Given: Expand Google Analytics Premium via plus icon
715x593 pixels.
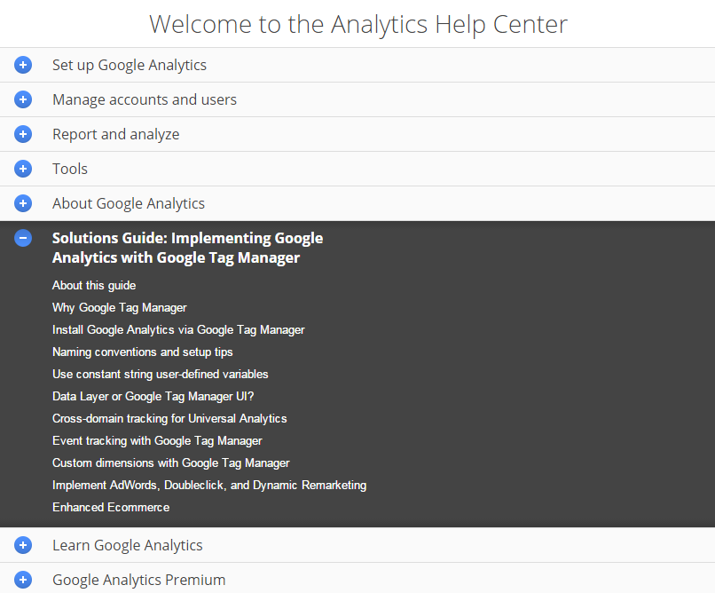Looking at the screenshot, I should coord(23,580).
